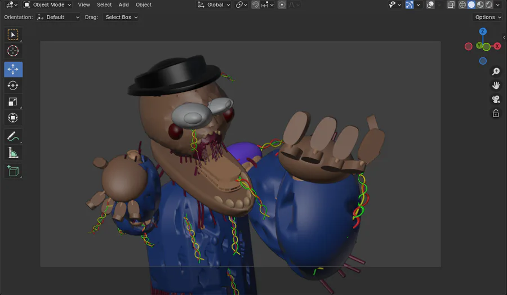
Task: Click the Y axis on navigation gizmo
Action: point(479,46)
